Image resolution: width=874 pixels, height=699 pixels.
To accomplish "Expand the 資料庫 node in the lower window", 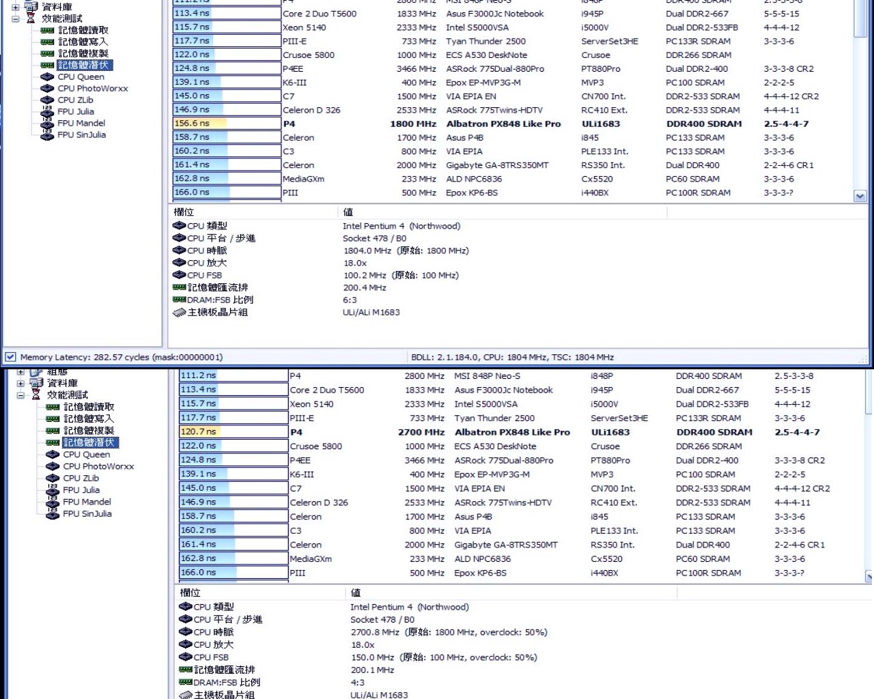I will point(20,383).
